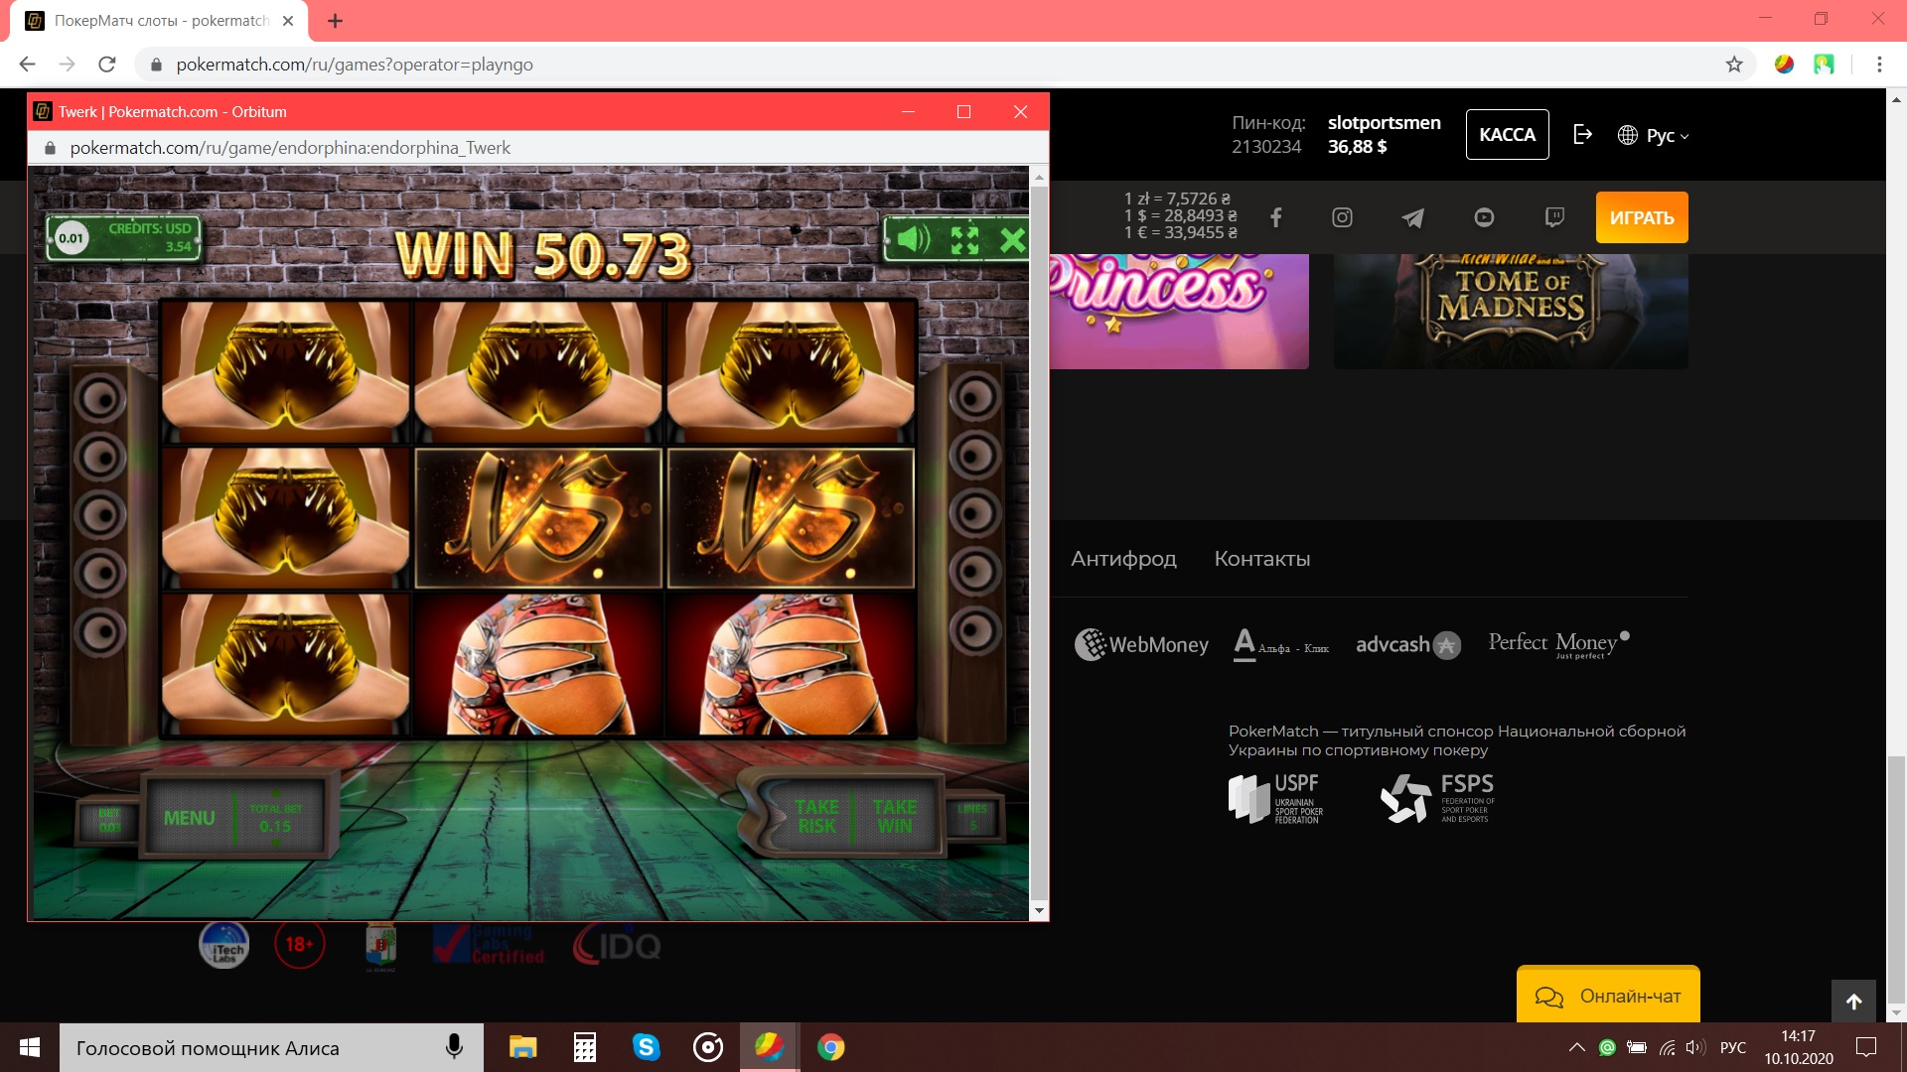Screen dimensions: 1907x1072
Task: Open the YouTube social icon
Action: coord(1484,217)
